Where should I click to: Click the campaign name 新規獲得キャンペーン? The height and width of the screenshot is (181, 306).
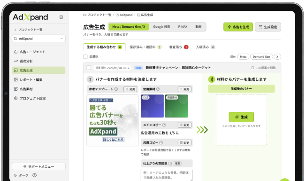[x=162, y=68]
